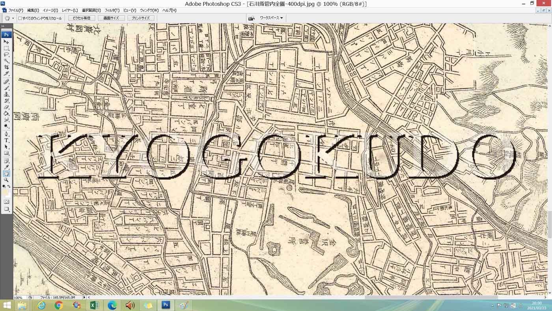The width and height of the screenshot is (552, 311).
Task: Select the Lasso tool
Action: [6, 54]
